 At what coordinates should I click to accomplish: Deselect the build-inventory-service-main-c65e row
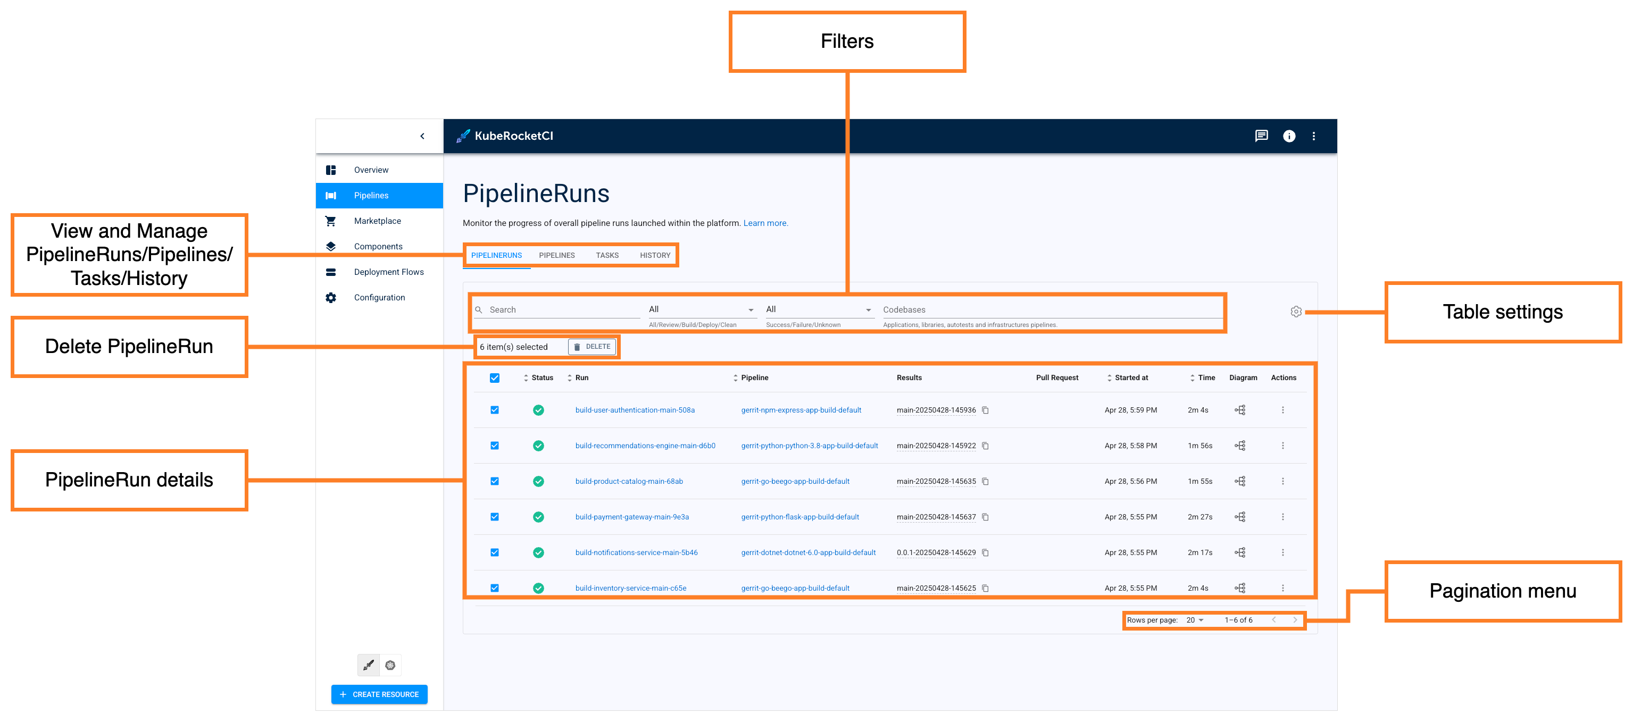pos(495,587)
